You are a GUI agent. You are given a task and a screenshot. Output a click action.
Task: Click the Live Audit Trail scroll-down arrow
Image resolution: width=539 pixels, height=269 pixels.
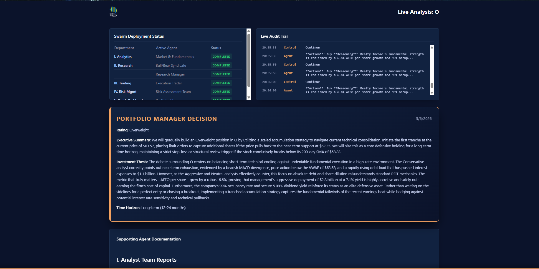[x=432, y=93]
